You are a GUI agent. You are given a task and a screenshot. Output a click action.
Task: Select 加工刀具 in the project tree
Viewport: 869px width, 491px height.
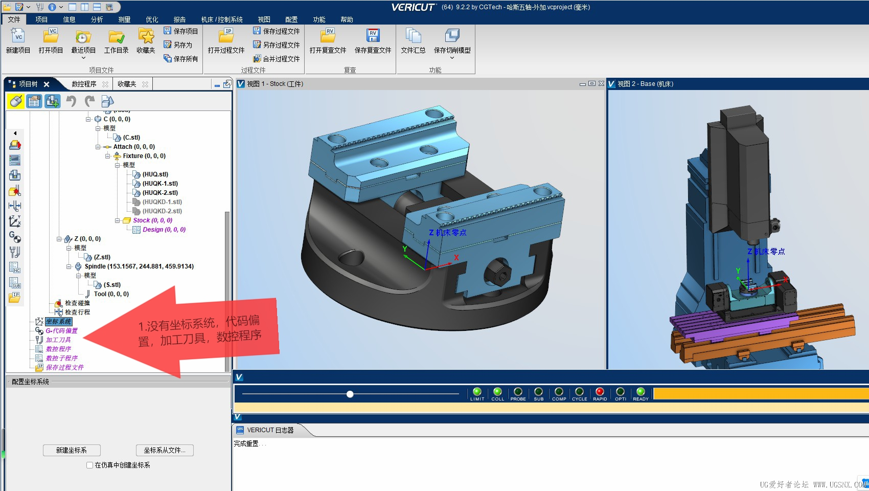(x=58, y=340)
